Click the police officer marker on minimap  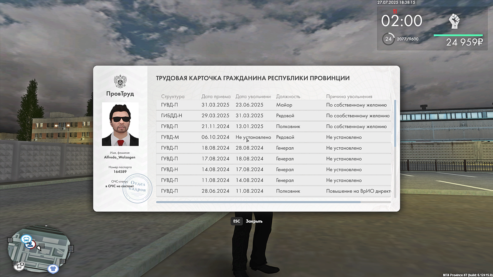[x=31, y=244]
